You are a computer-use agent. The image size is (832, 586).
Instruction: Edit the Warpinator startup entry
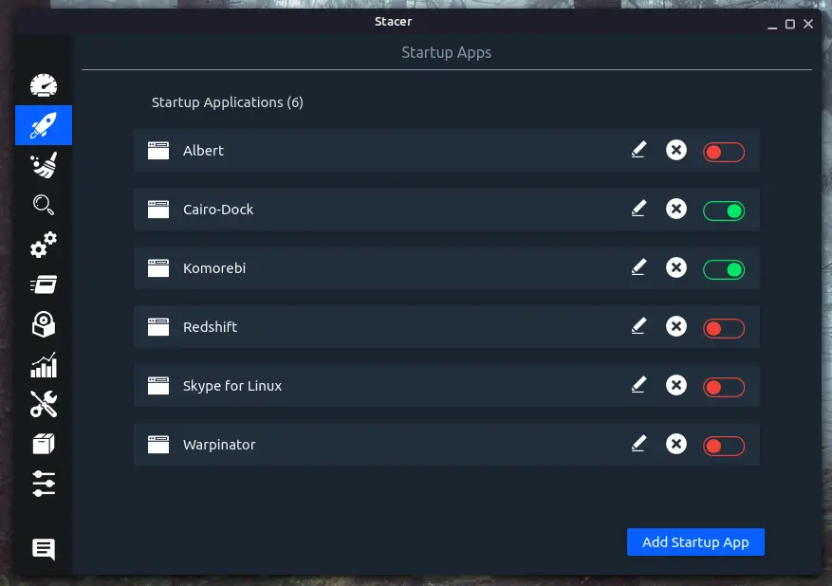(x=638, y=445)
